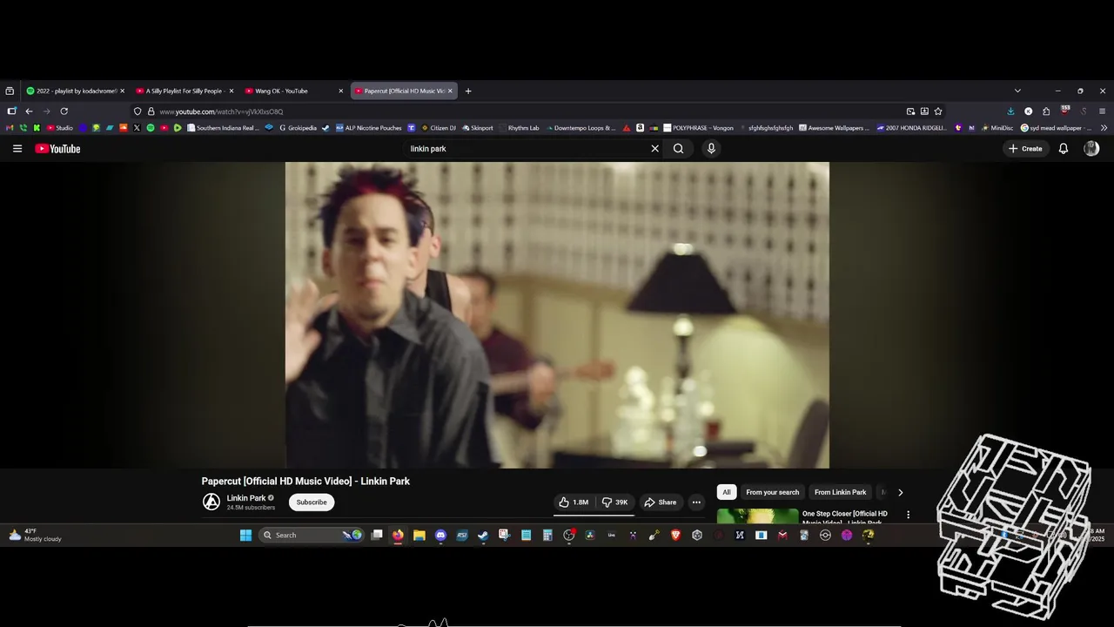Open the browser extensions puzzle icon
This screenshot has width=1114, height=627.
(1046, 111)
